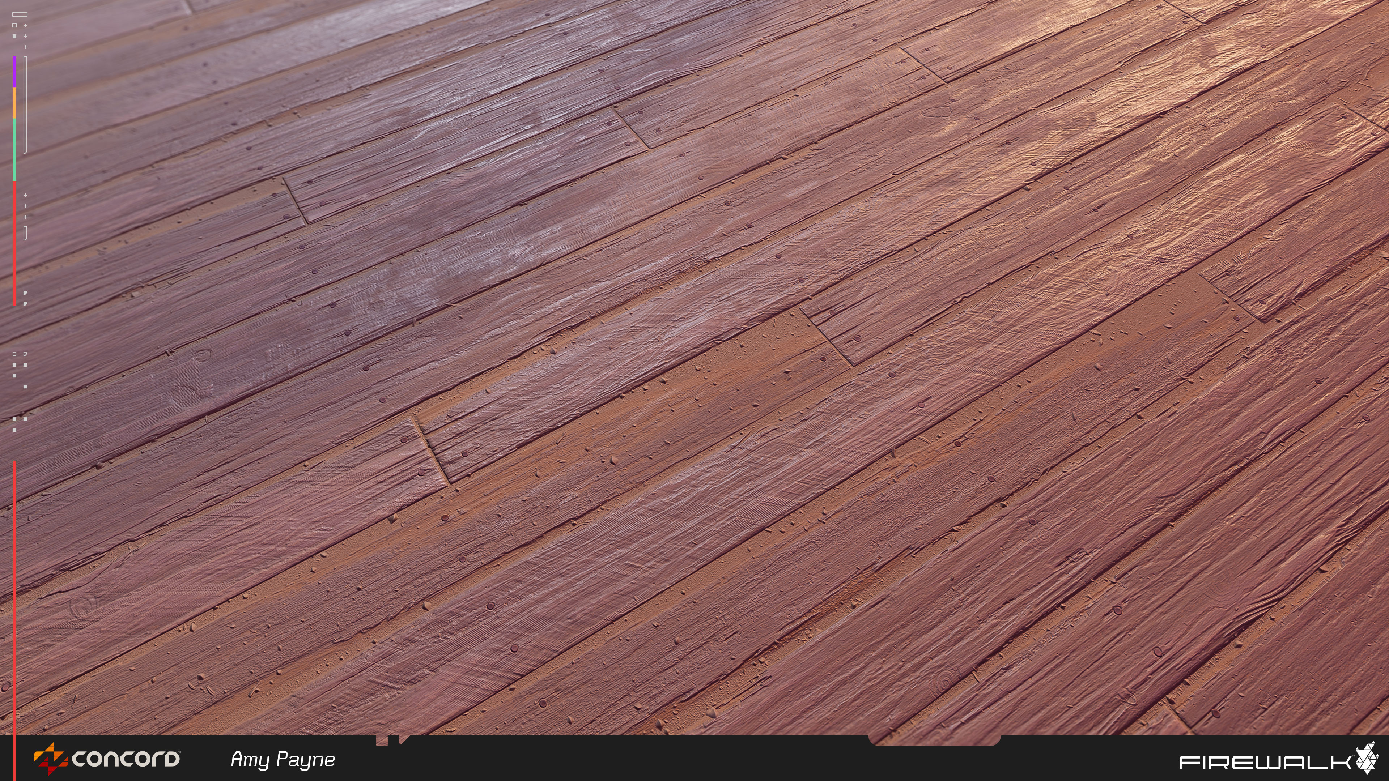This screenshot has height=781, width=1389.
Task: Click the orange Concord emblem icon
Action: pyautogui.click(x=51, y=759)
